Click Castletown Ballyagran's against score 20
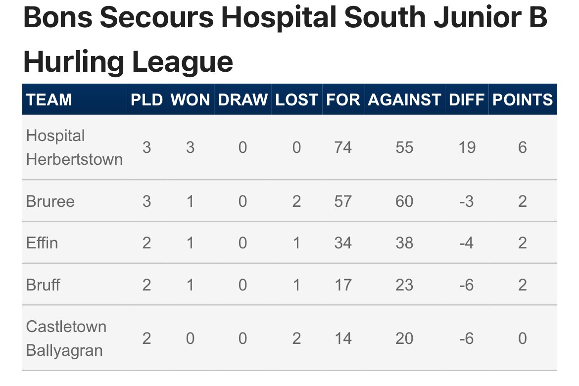The height and width of the screenshot is (386, 579). [x=404, y=338]
